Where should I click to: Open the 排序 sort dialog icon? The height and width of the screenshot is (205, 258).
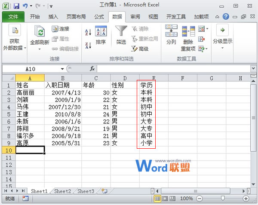click(x=101, y=34)
